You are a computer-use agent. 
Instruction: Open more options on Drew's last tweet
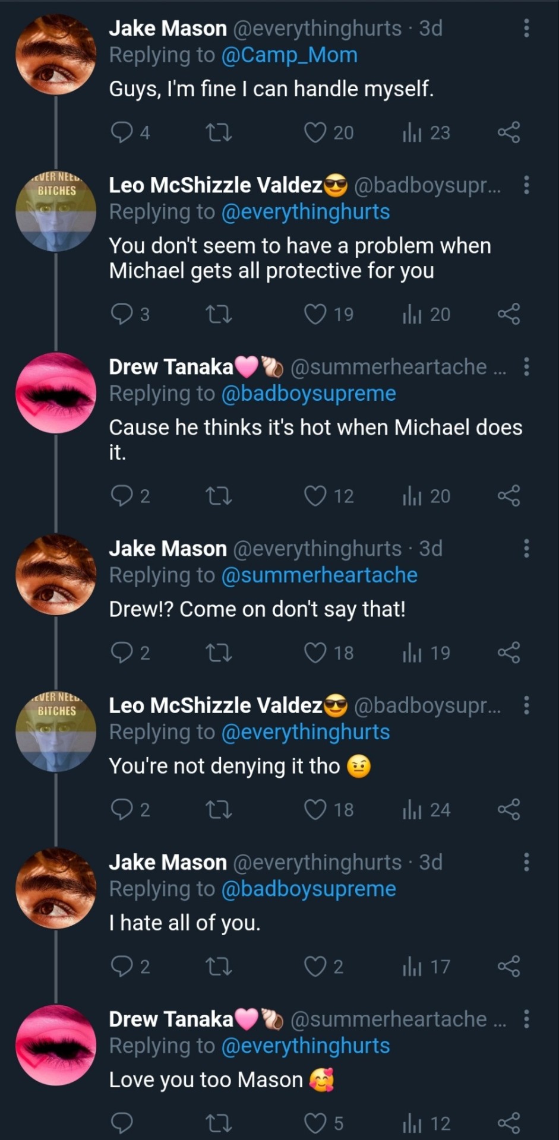526,1019
